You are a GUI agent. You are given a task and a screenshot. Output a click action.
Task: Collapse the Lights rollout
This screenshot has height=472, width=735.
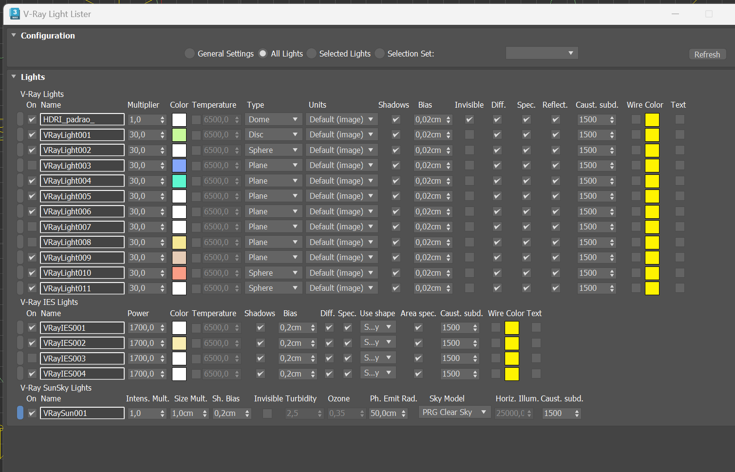click(x=14, y=77)
